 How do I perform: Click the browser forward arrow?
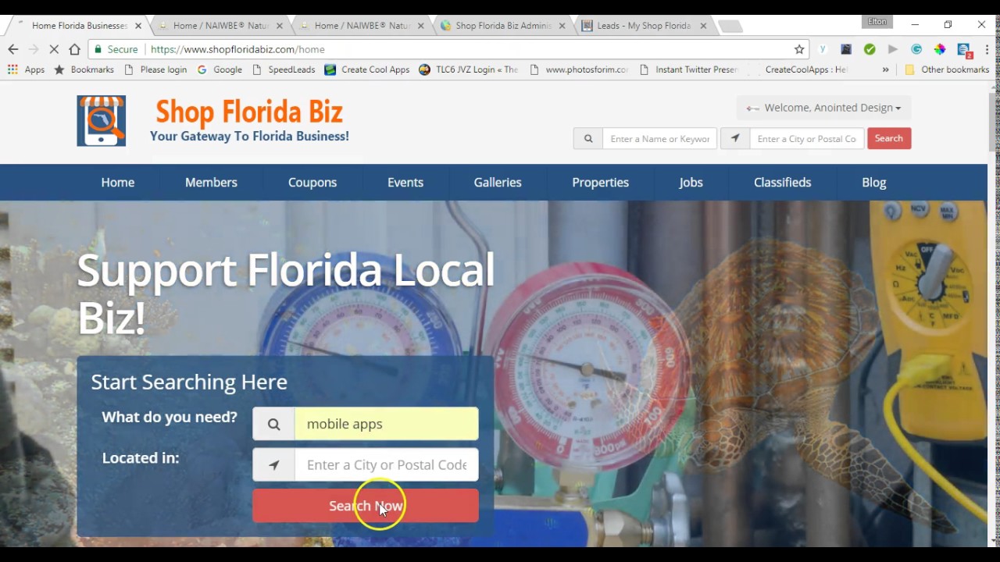[33, 49]
